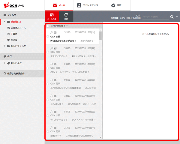Flag the 2019年03月11日 mail
The width and height of the screenshot is (180, 144).
pos(52,48)
